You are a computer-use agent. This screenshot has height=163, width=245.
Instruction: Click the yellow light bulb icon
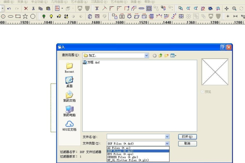51,16
